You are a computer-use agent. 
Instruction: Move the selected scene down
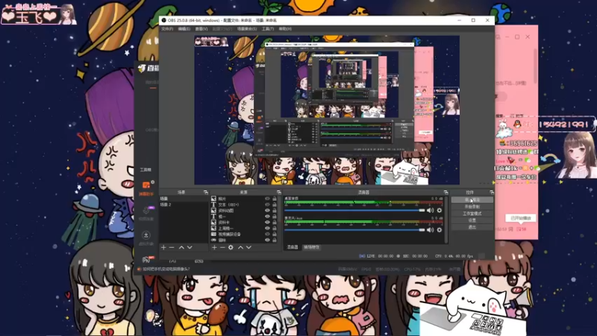190,248
